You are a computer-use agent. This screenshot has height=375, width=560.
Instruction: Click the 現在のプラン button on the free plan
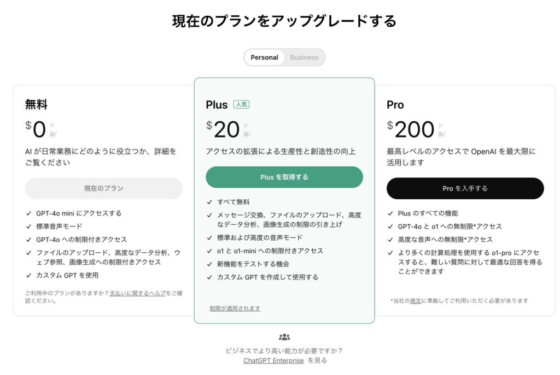point(103,188)
